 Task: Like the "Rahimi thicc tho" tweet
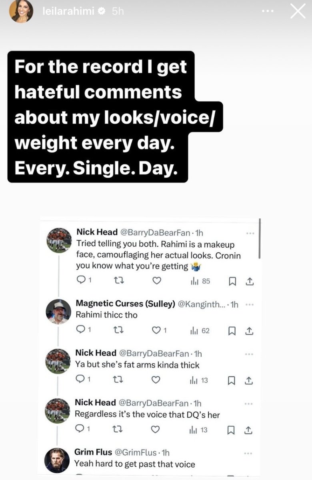157,331
